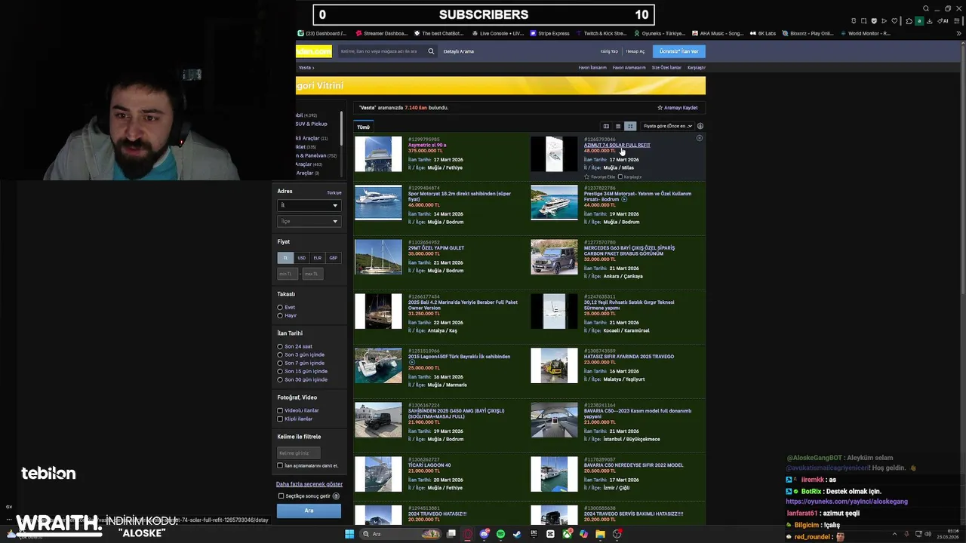Open Discord from the taskbar
This screenshot has width=966, height=543.
pos(485,534)
